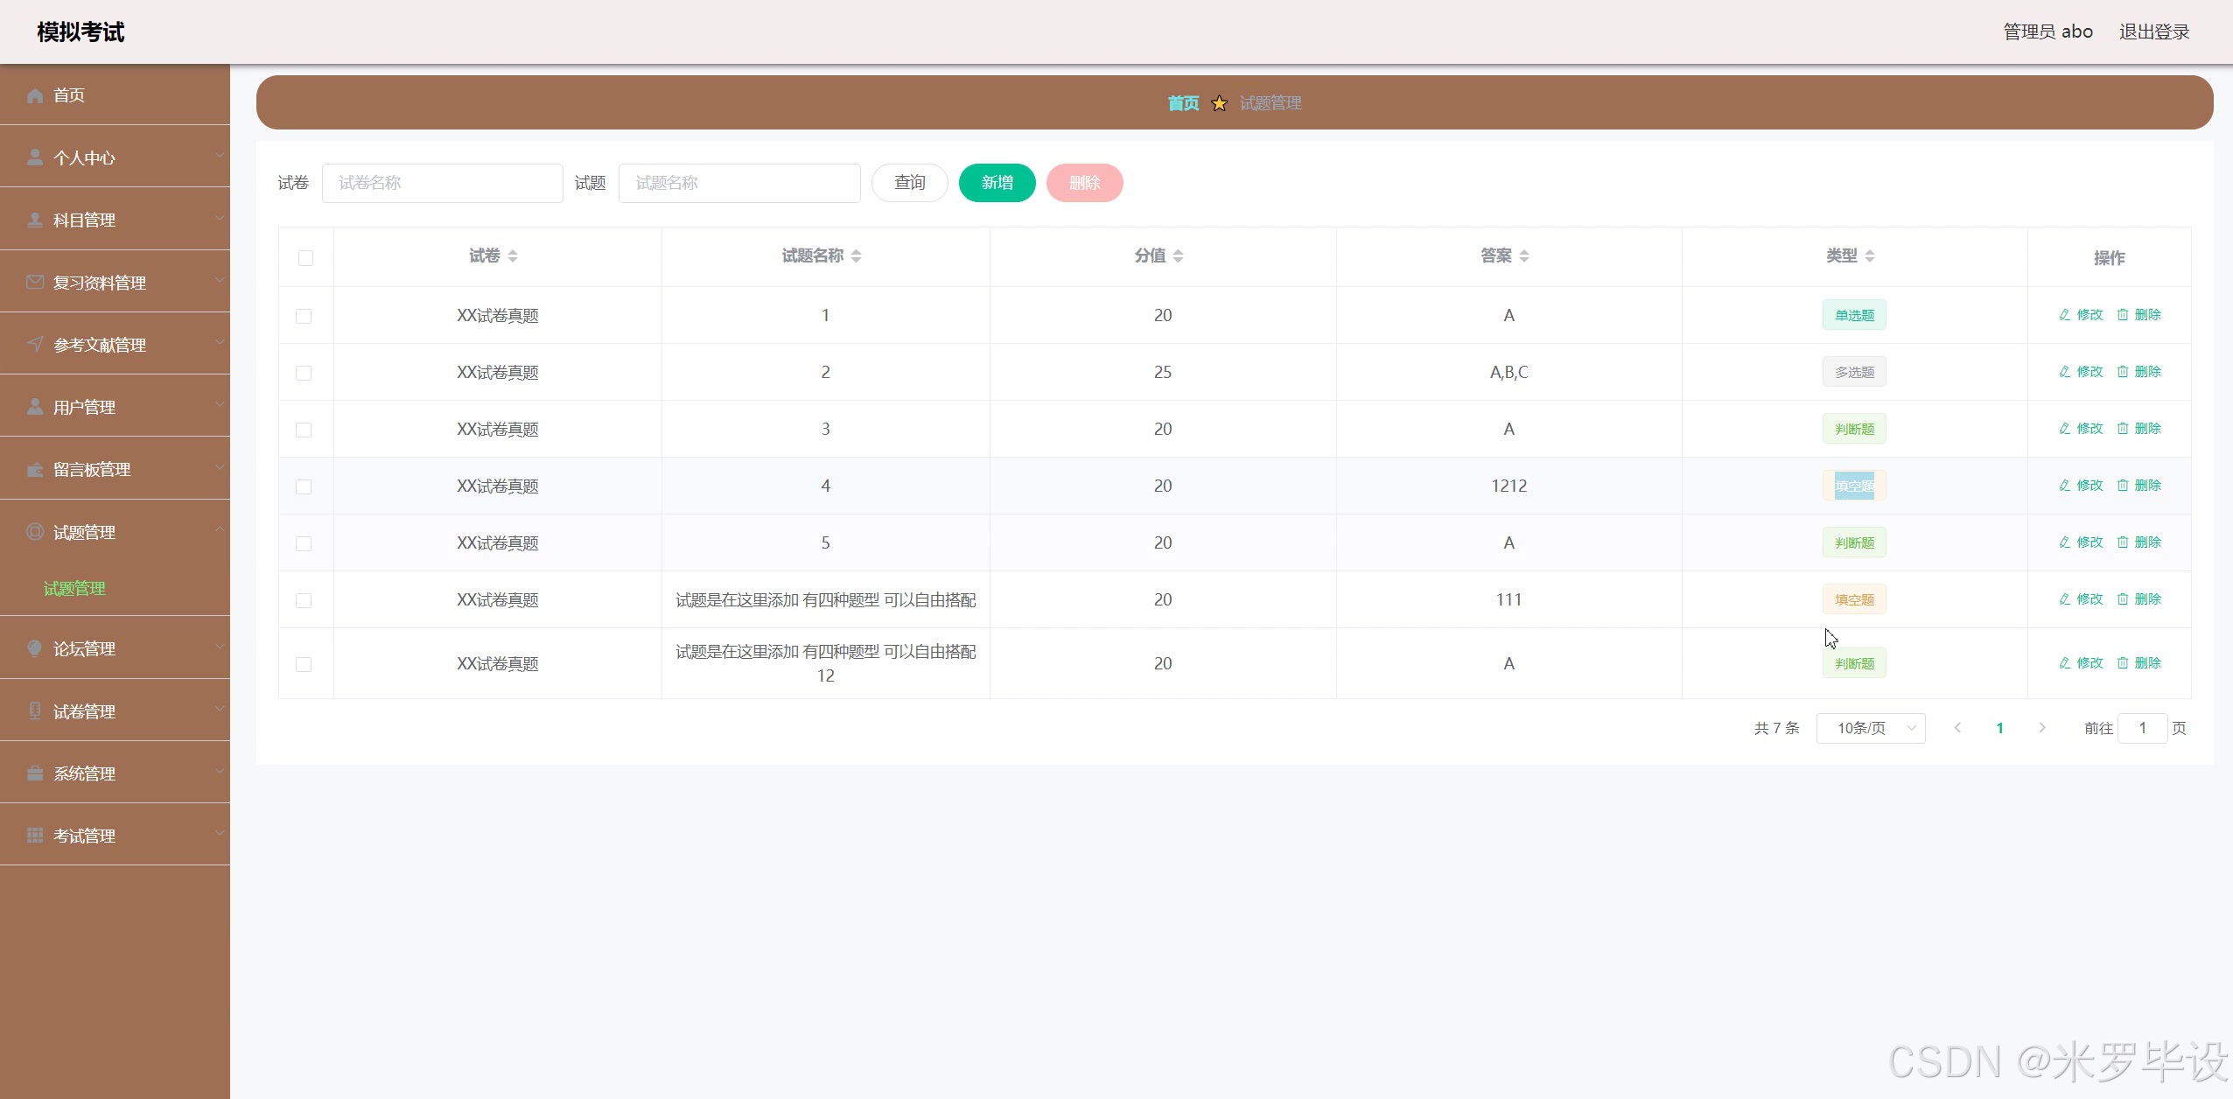Screen dimensions: 2233x1099
Task: Toggle the select-all checkbox in table header
Action: 305,258
